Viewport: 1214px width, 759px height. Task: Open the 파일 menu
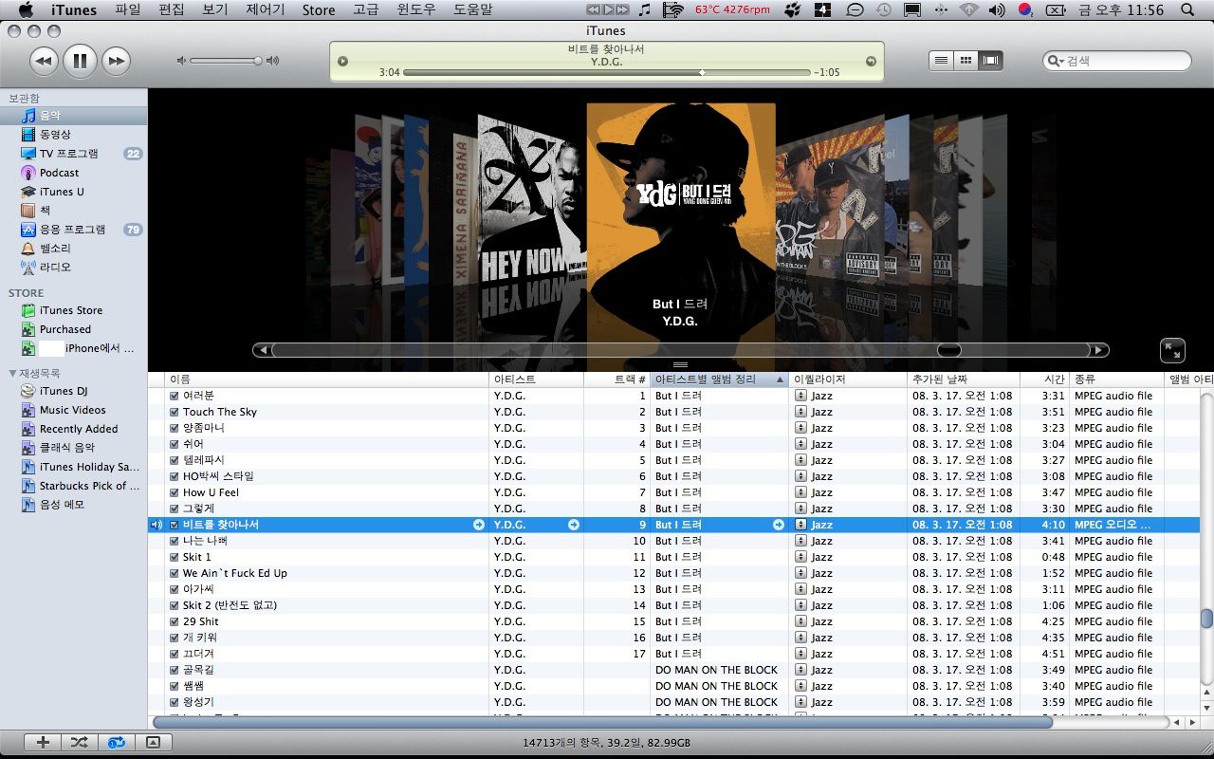tap(127, 9)
